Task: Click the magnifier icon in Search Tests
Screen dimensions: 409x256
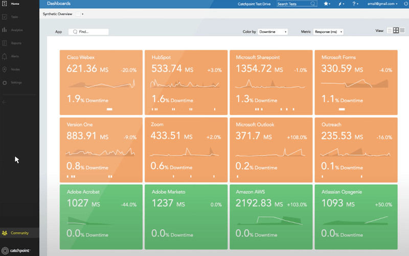Action: click(x=313, y=4)
